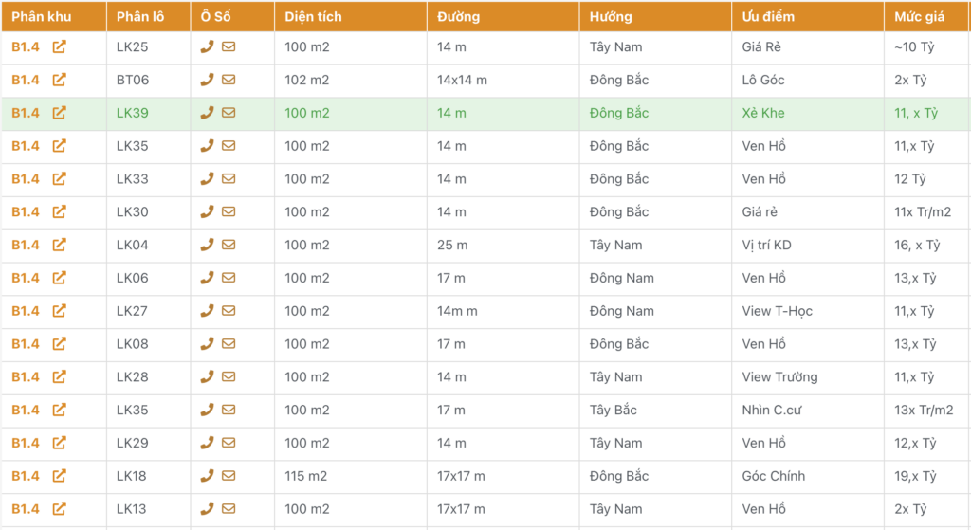Screen dimensions: 971x530
Task: Click the email icon in LK33 row
Action: (x=229, y=179)
